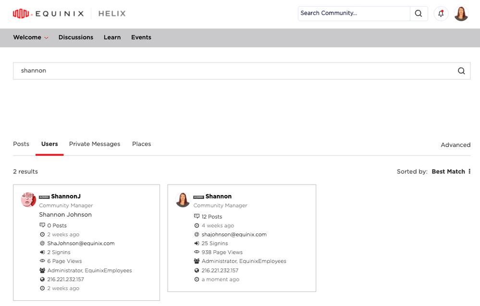Screen dimensions: 480x306
Task: Expand the Welcome dropdown menu
Action: (31, 37)
